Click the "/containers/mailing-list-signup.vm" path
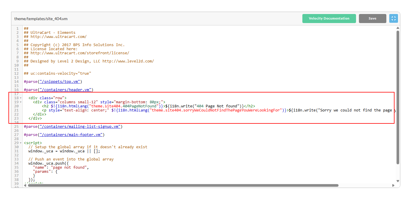 click(x=80, y=127)
